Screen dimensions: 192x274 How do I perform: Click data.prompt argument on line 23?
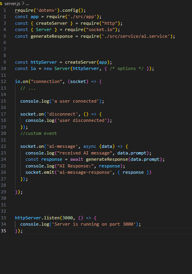tap(132, 153)
